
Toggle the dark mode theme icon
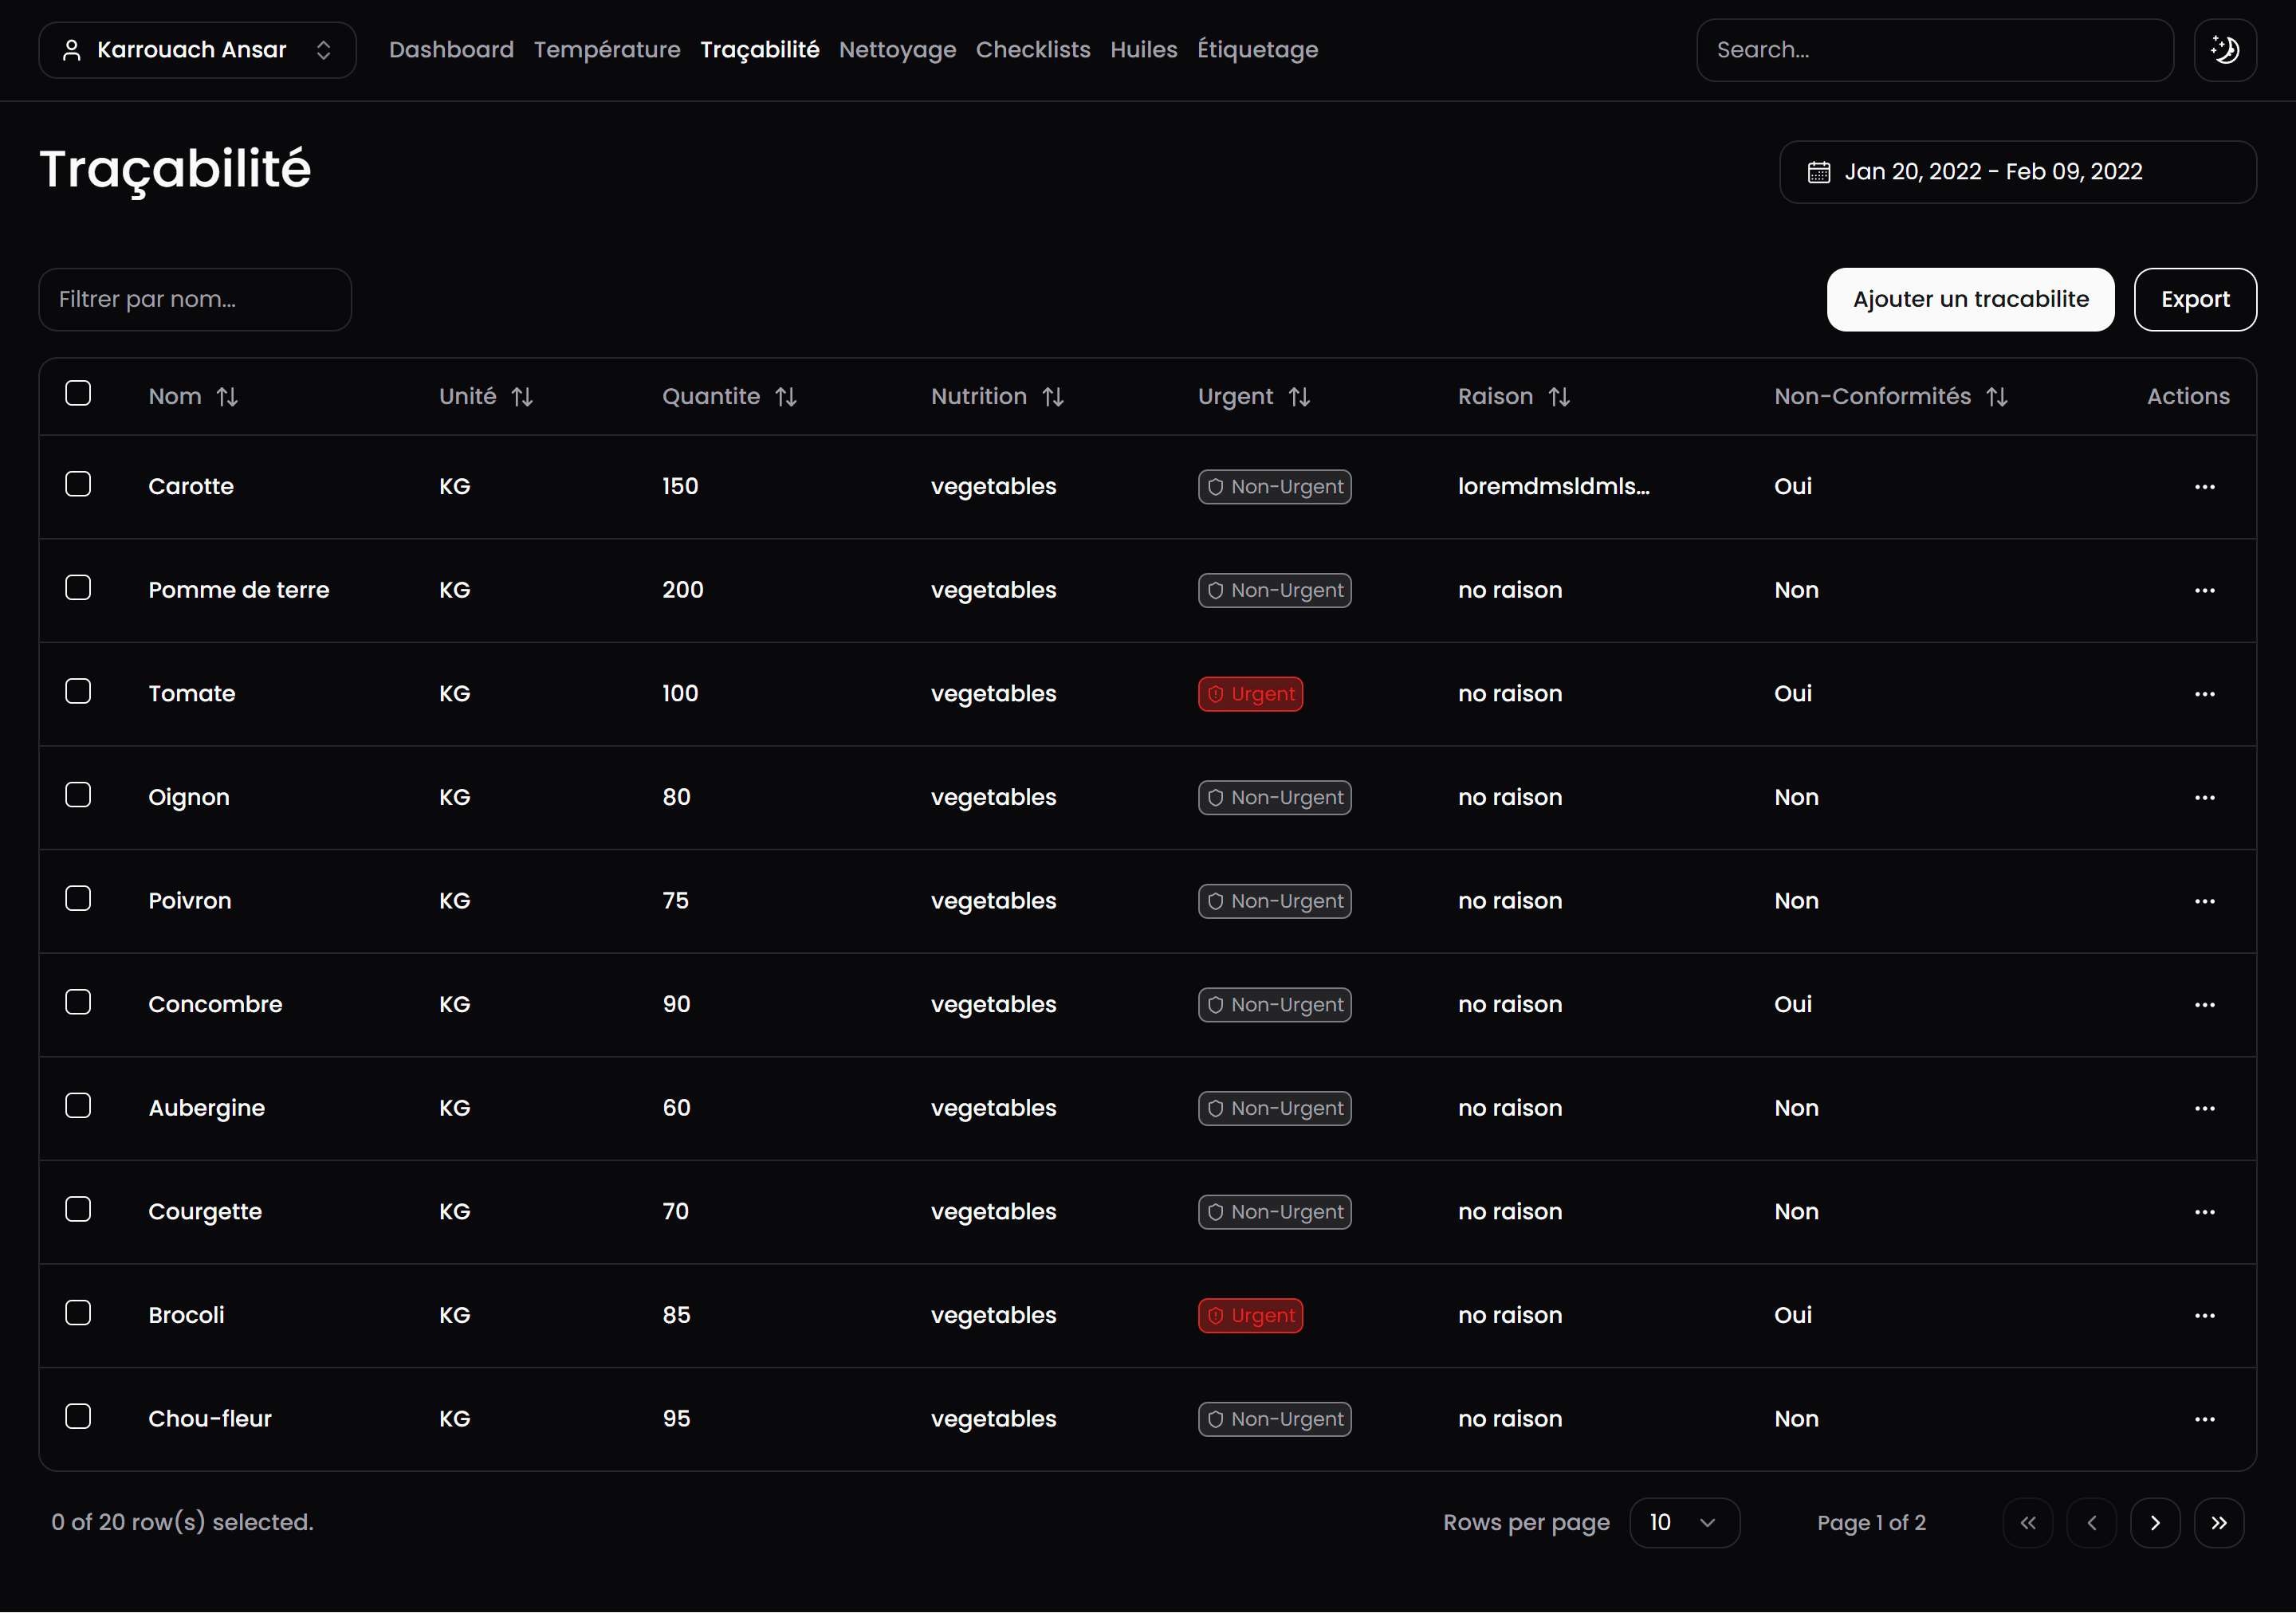point(2225,50)
